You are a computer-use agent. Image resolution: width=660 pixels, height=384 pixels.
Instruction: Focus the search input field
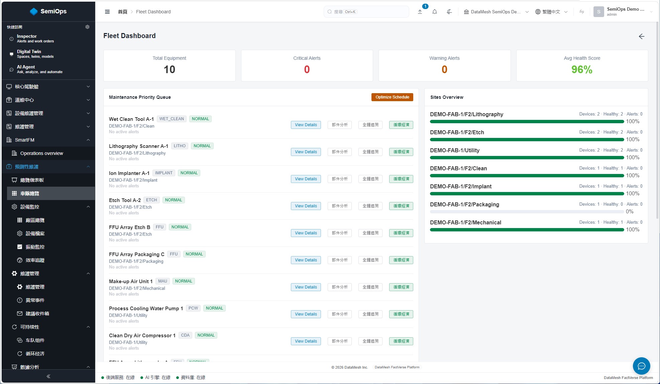pos(366,12)
